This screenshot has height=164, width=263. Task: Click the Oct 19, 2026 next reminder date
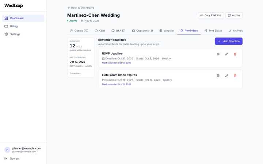coord(77,62)
